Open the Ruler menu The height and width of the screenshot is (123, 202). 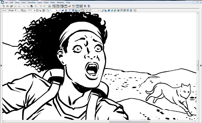click(46, 3)
